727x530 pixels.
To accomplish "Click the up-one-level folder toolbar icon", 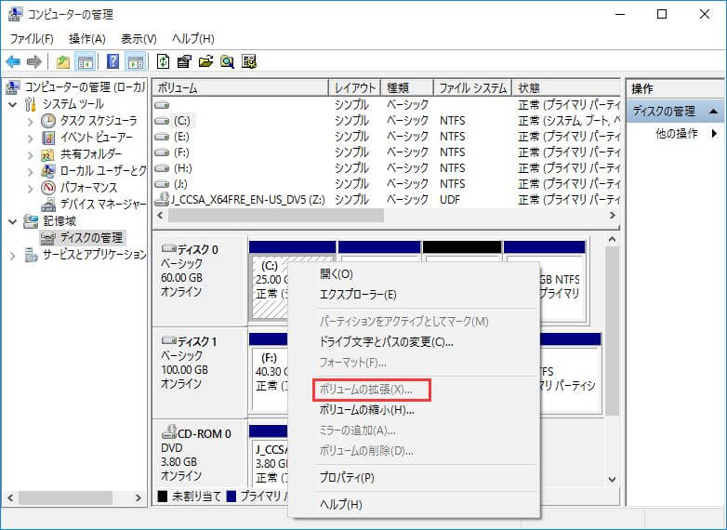I will (x=62, y=62).
